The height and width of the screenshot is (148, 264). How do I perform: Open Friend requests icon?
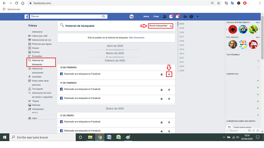coord(165,16)
